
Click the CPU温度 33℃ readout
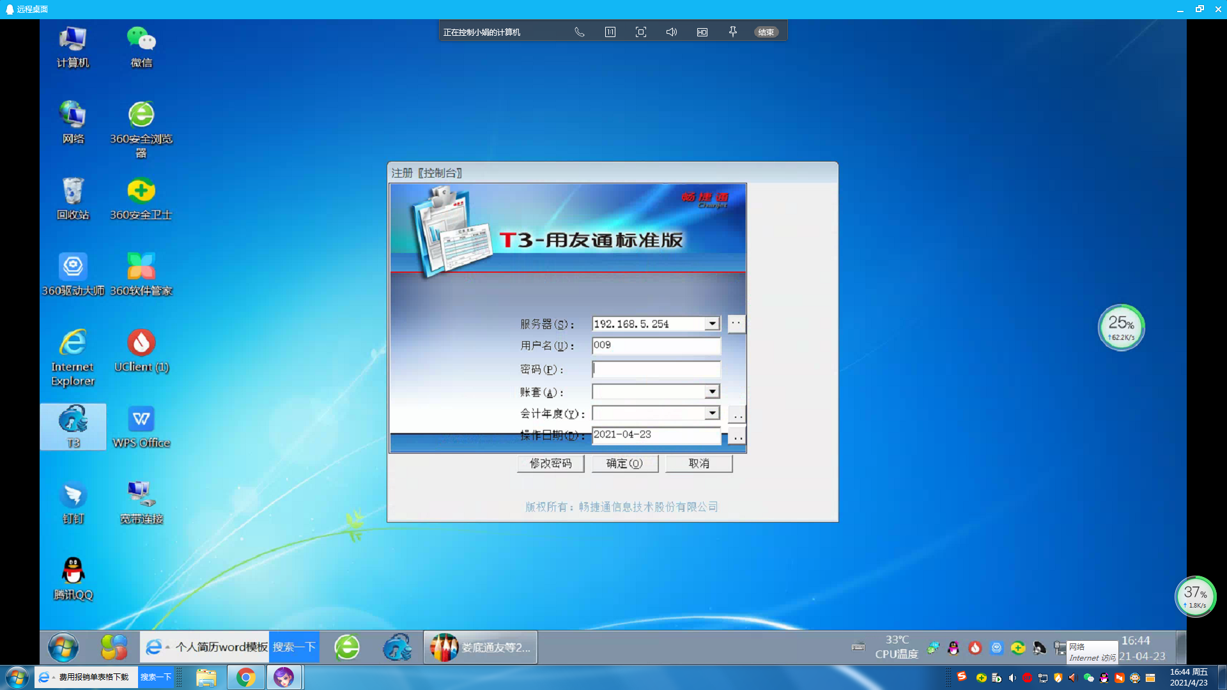click(897, 647)
